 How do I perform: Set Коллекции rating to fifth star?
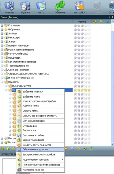[89, 26]
